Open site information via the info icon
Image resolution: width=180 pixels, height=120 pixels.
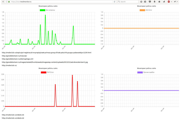point(6,2)
